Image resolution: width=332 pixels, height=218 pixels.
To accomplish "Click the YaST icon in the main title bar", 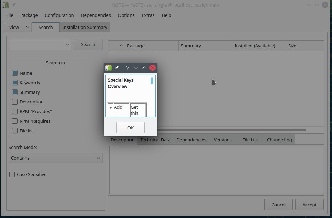I will tap(6, 5).
